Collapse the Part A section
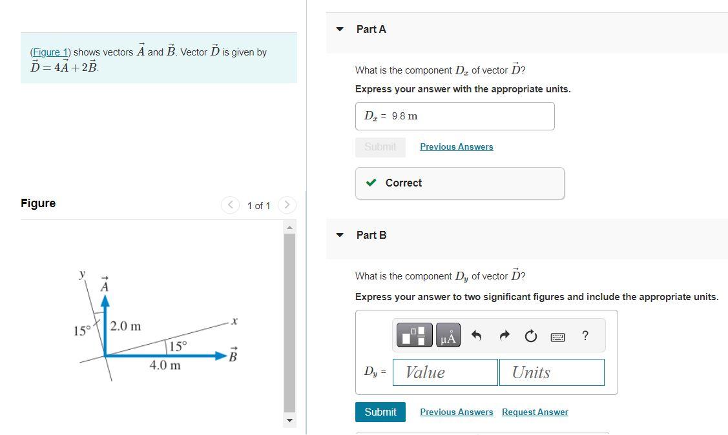The width and height of the screenshot is (728, 435). point(340,29)
